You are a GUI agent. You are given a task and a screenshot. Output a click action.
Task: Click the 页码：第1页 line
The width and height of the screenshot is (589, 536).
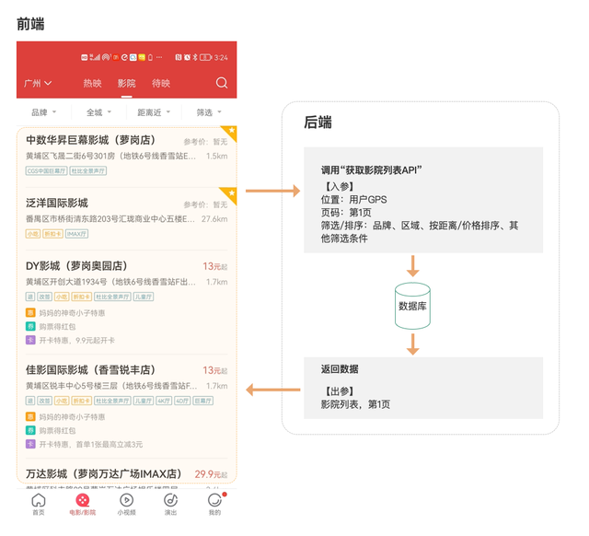(346, 213)
